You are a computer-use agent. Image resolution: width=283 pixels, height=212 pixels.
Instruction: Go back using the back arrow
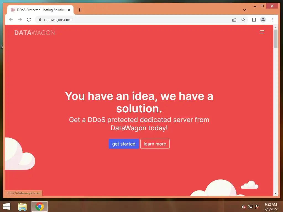(x=11, y=20)
